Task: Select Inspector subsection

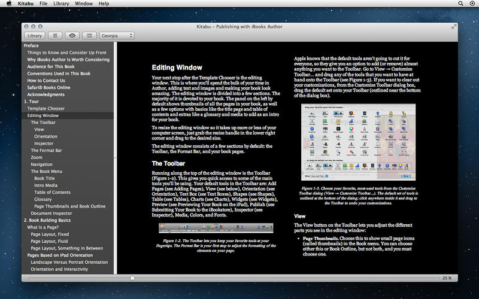Action: point(44,144)
